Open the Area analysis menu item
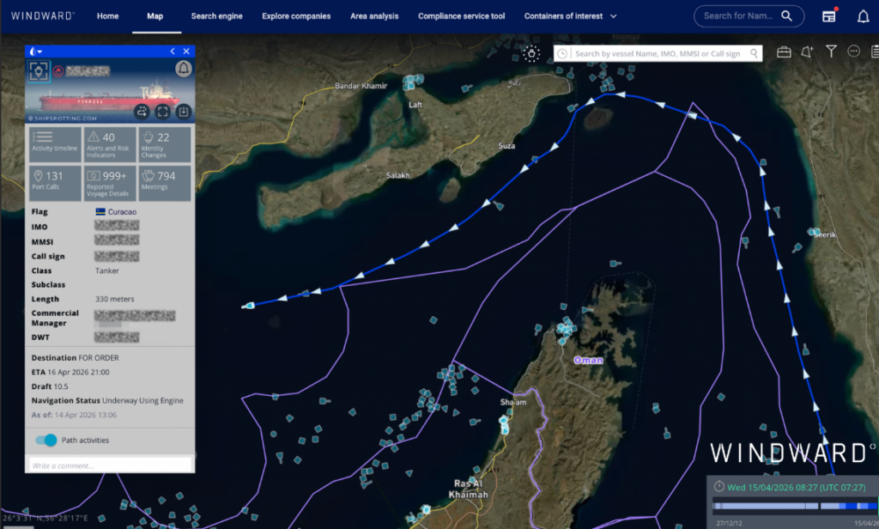 pos(374,15)
